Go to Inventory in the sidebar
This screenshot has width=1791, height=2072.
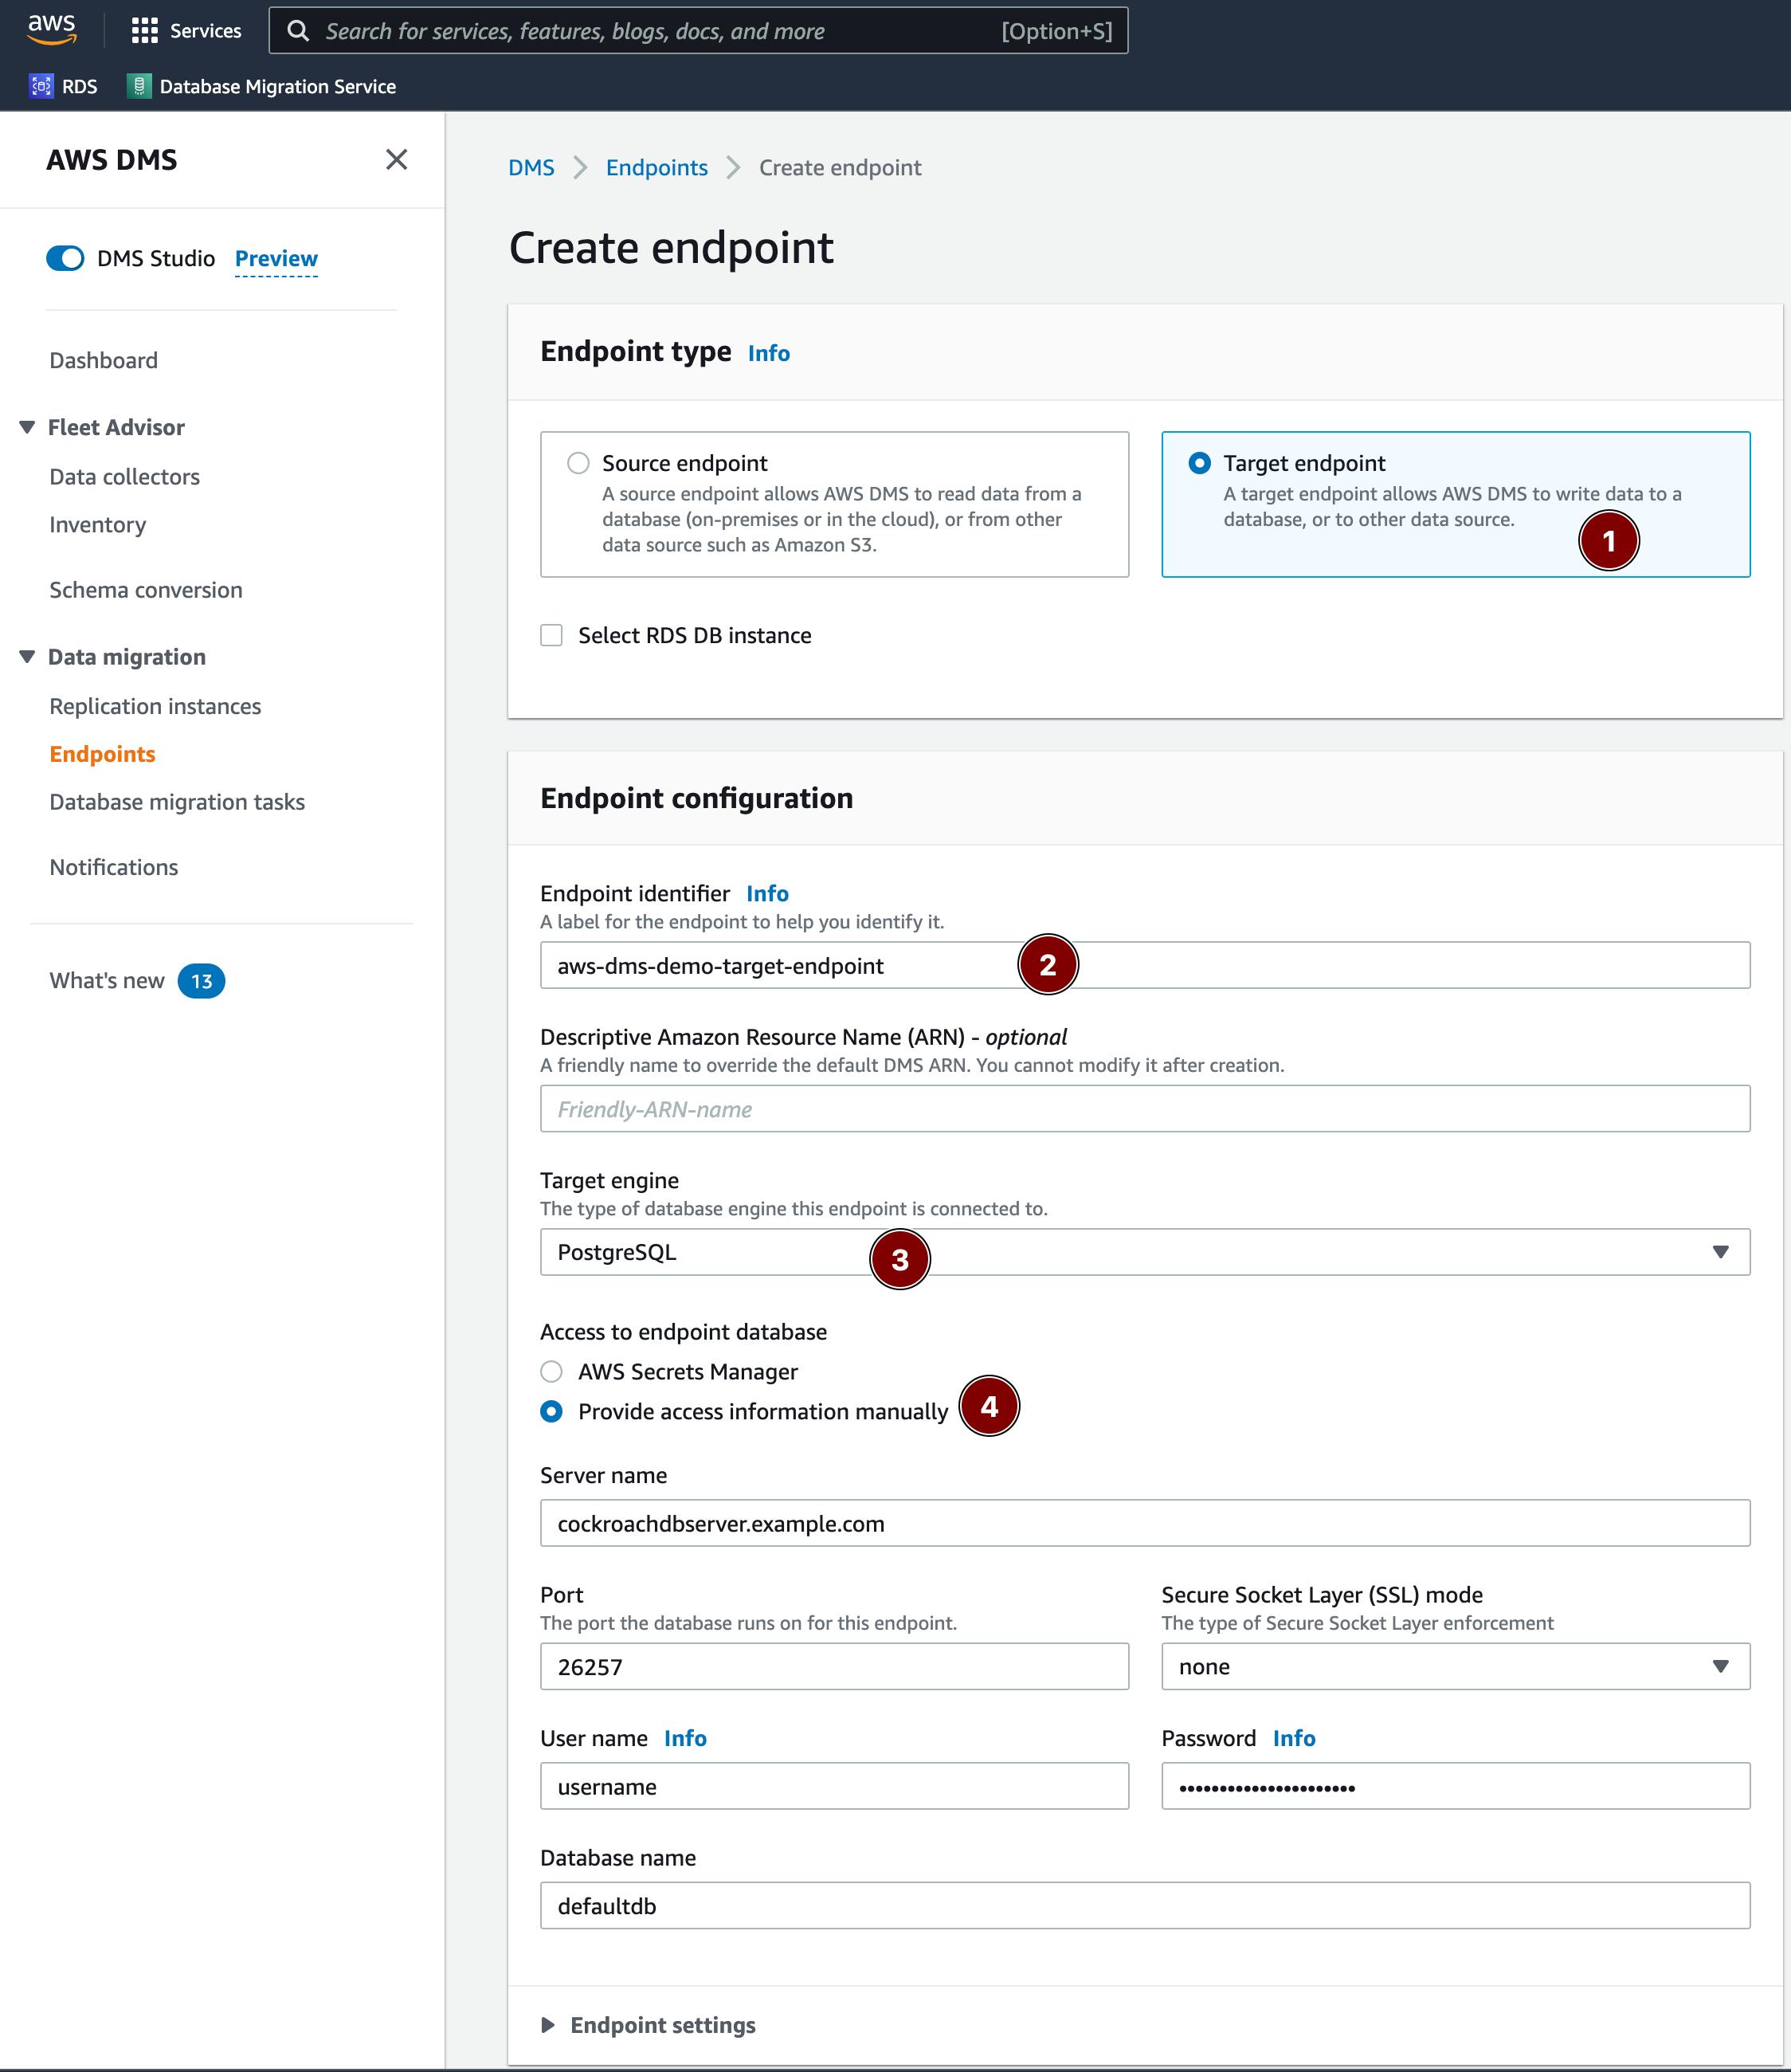tap(98, 525)
